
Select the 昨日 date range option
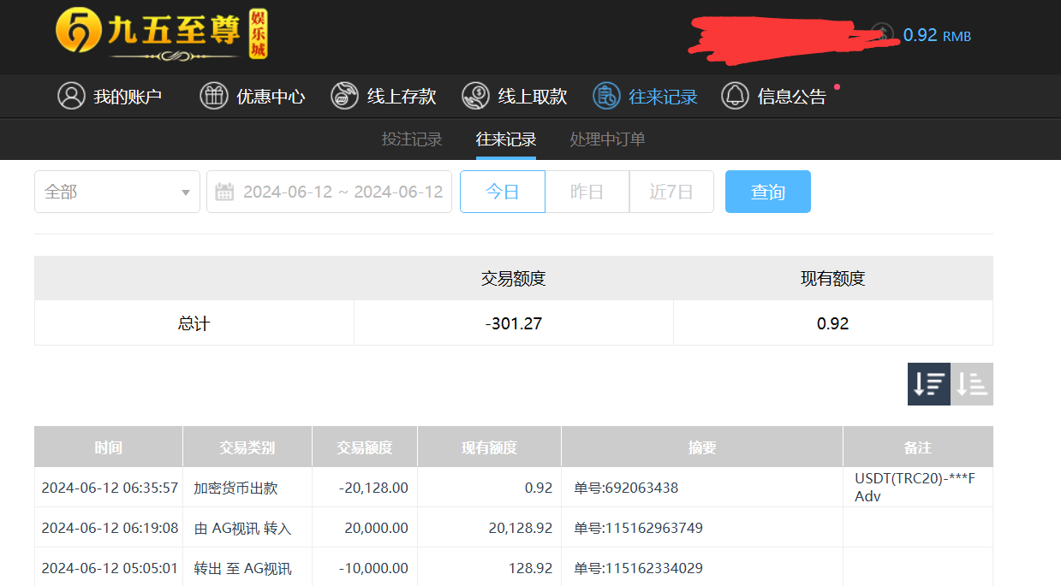point(587,192)
